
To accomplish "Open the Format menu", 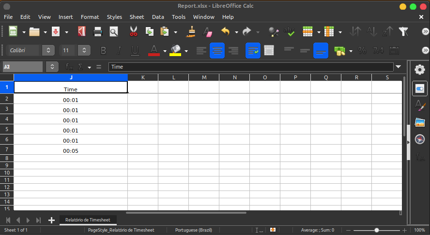I will [90, 17].
